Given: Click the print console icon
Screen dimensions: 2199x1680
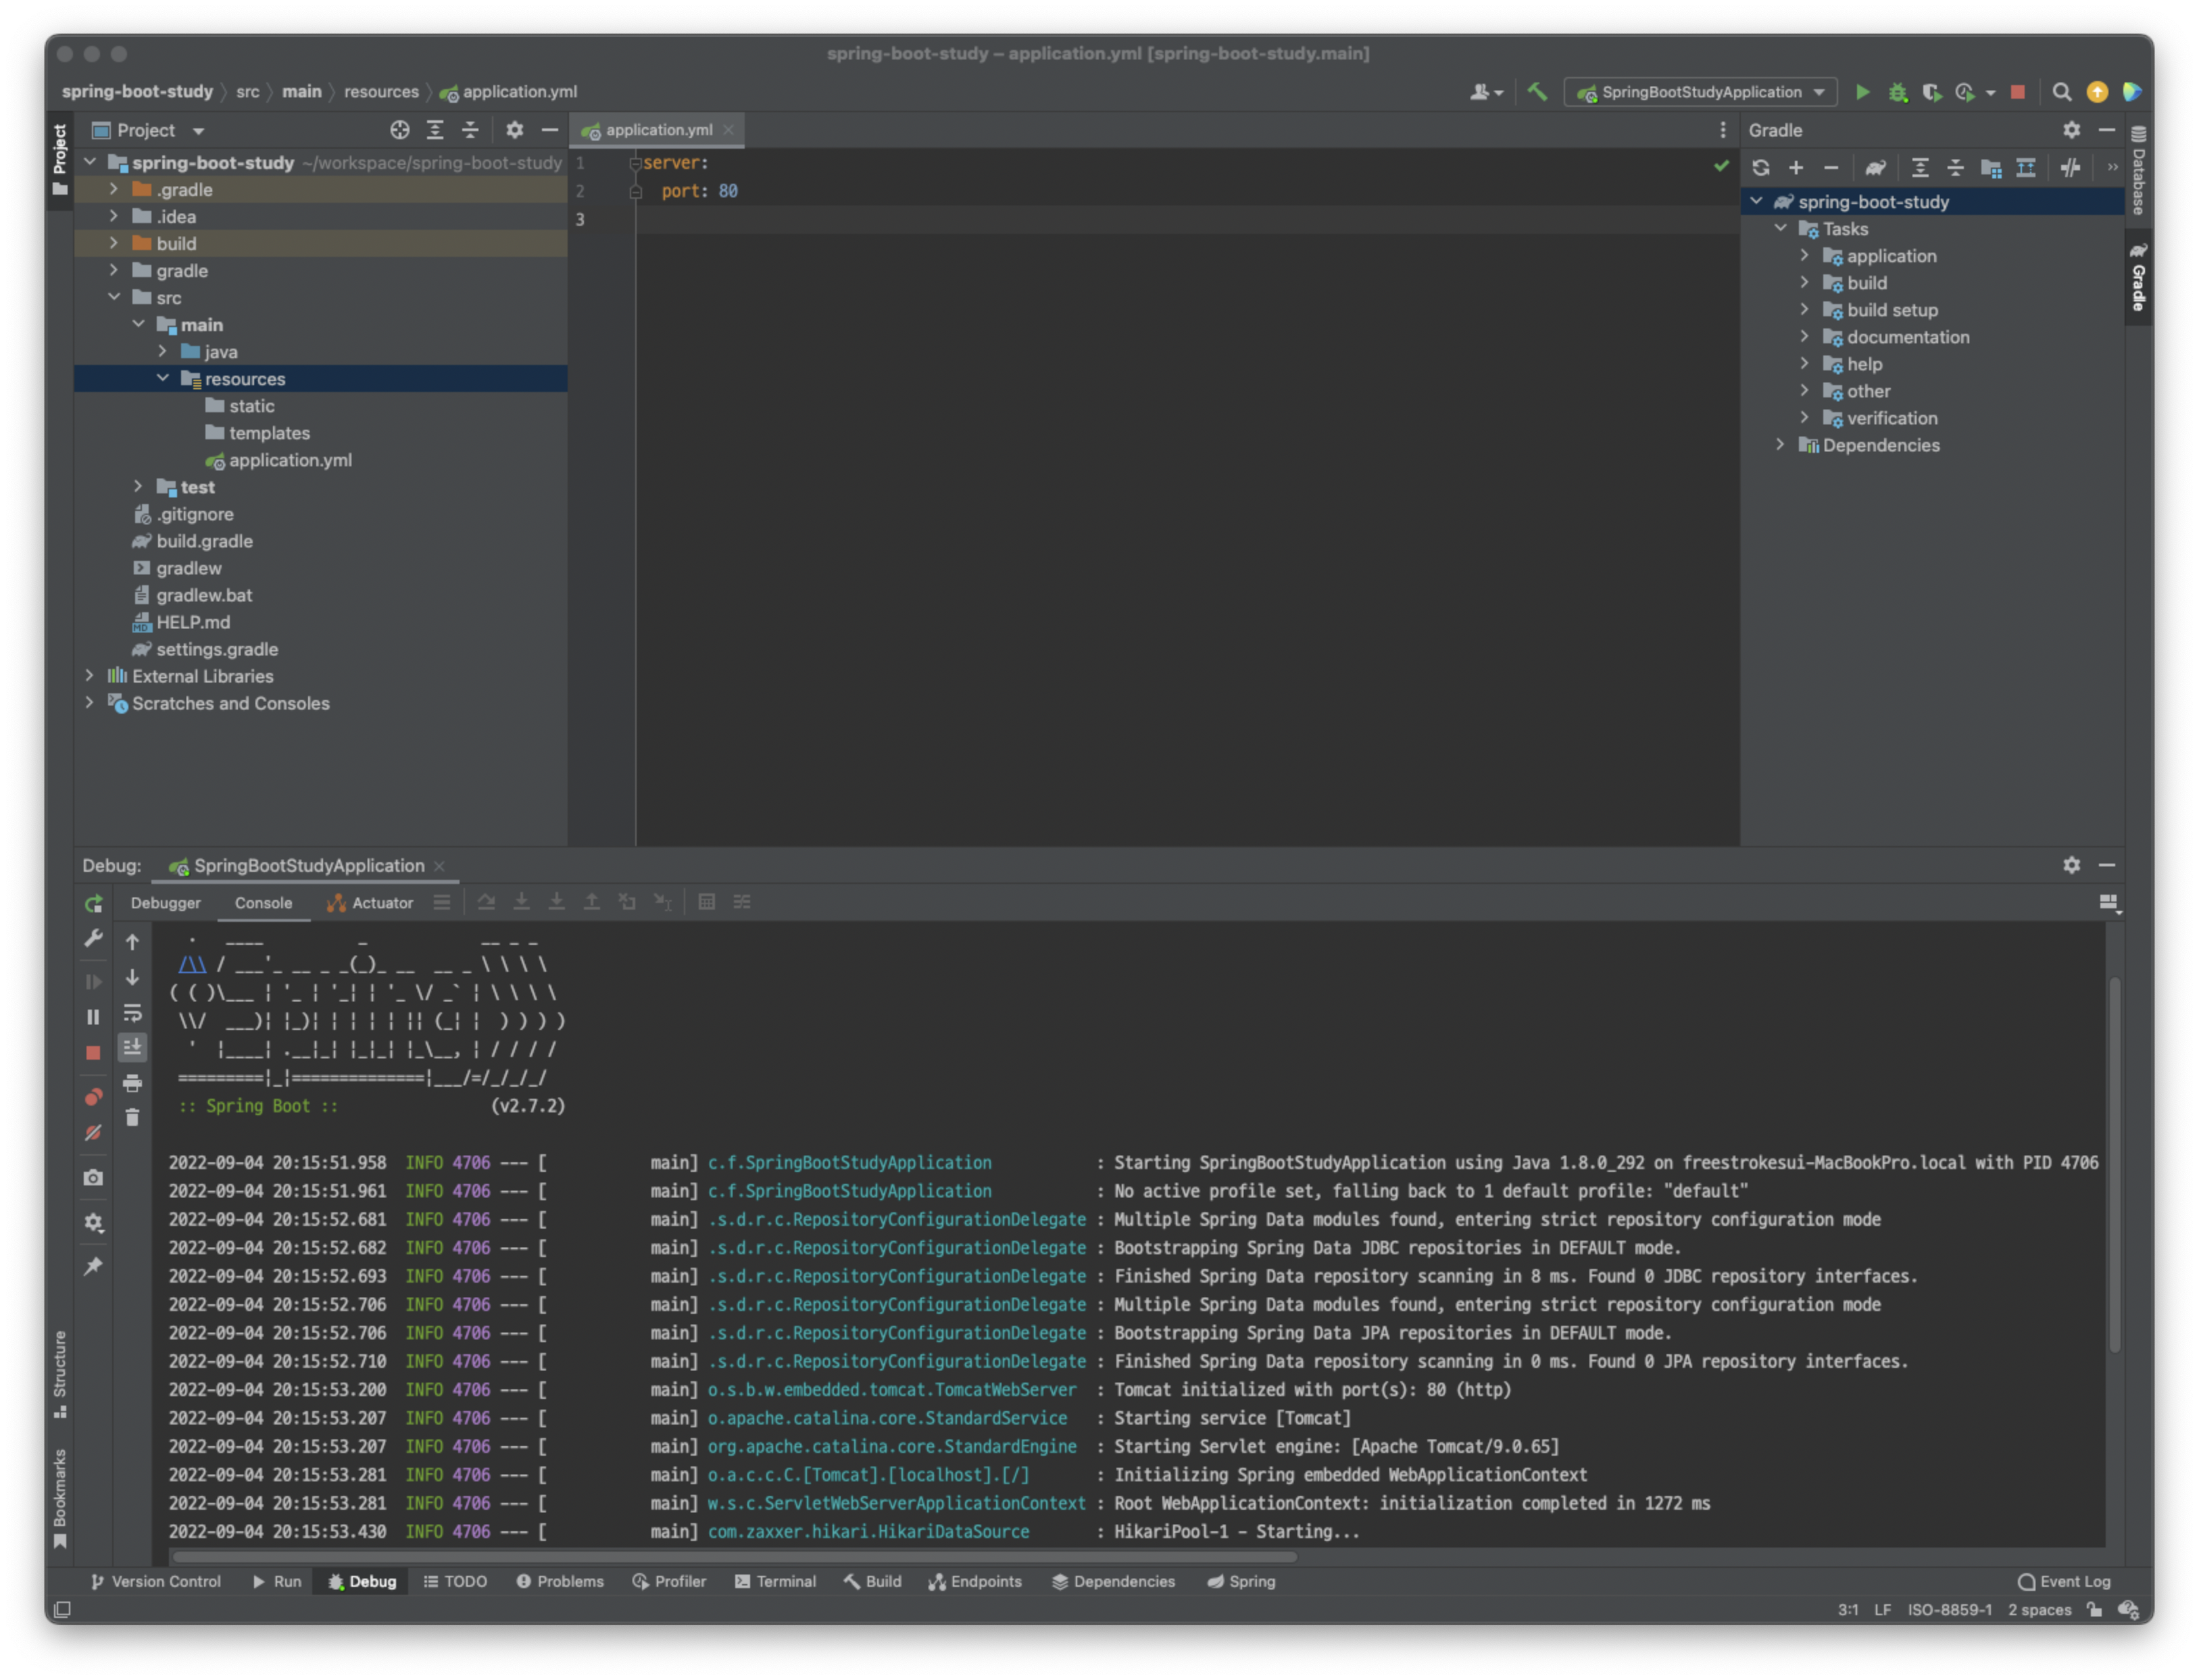Looking at the screenshot, I should pos(132,1083).
